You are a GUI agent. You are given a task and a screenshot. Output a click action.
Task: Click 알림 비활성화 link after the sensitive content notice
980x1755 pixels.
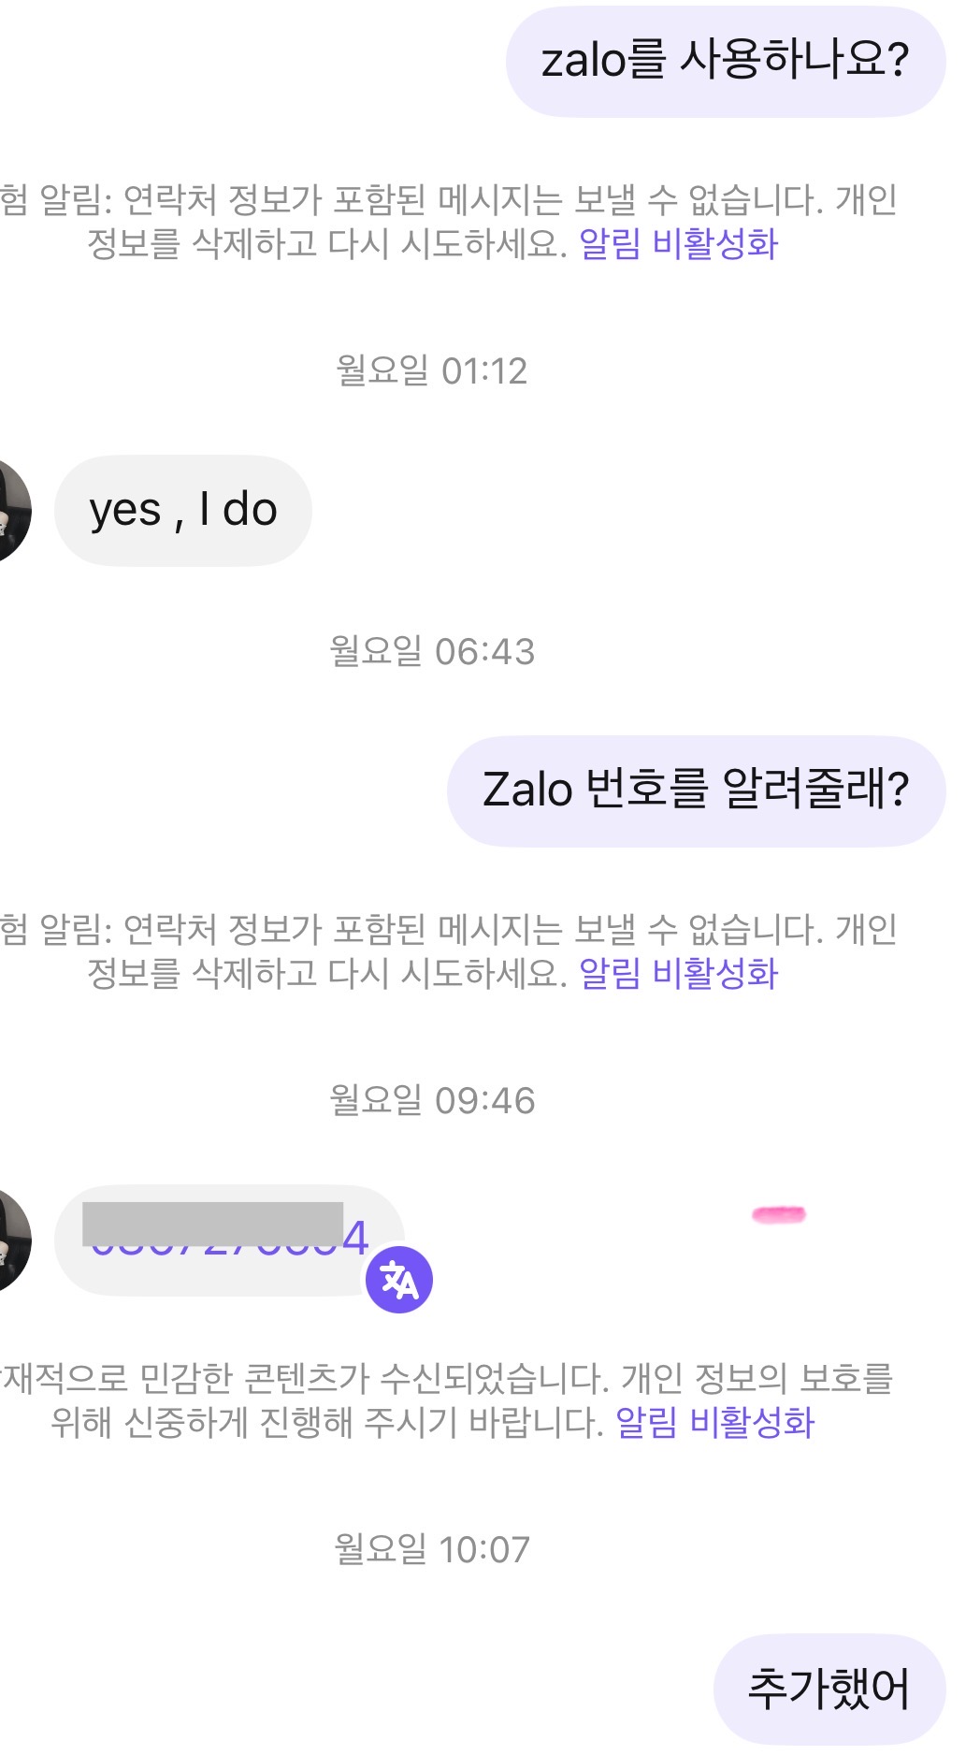pyautogui.click(x=714, y=1423)
